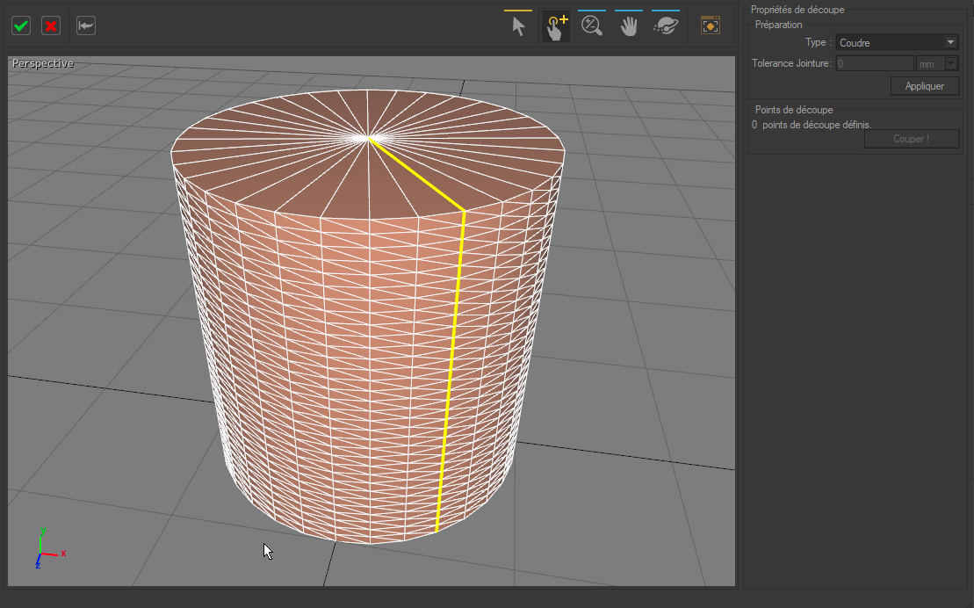The image size is (974, 608).
Task: Click the Type combo box arrow
Action: coord(950,42)
